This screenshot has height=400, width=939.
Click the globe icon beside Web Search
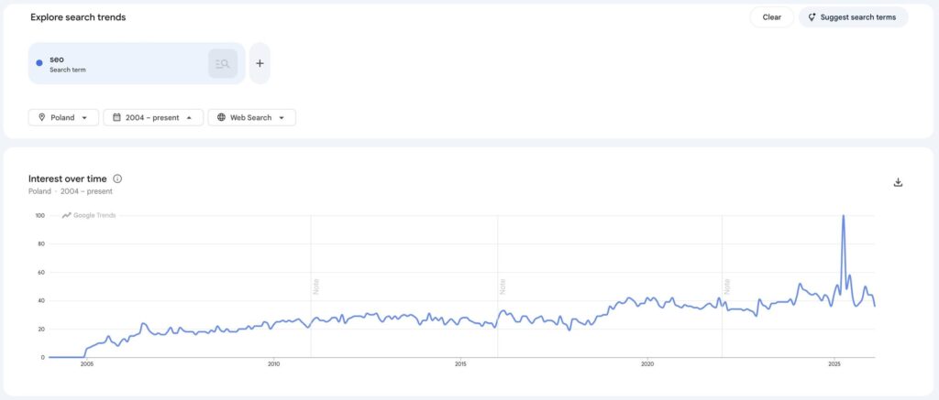221,117
